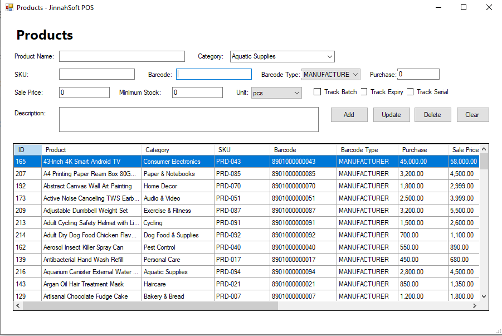
Task: Select Aquarium Canister External Water product
Action: click(91, 271)
